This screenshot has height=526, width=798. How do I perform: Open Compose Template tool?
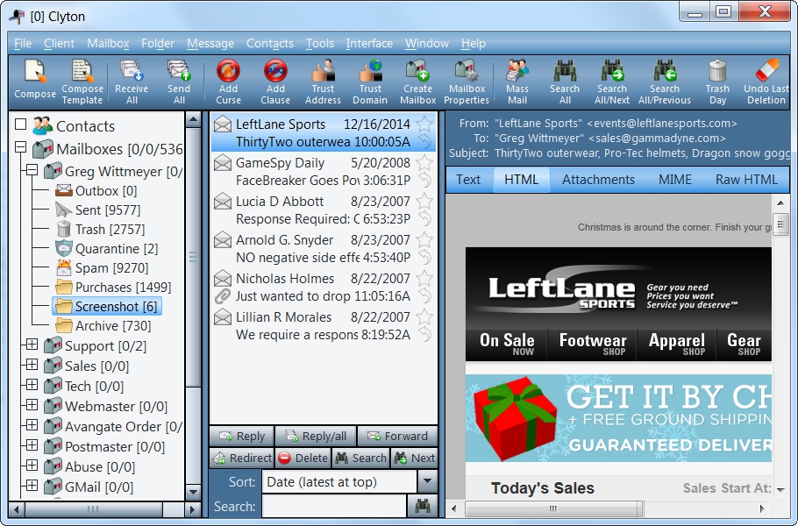click(x=82, y=71)
